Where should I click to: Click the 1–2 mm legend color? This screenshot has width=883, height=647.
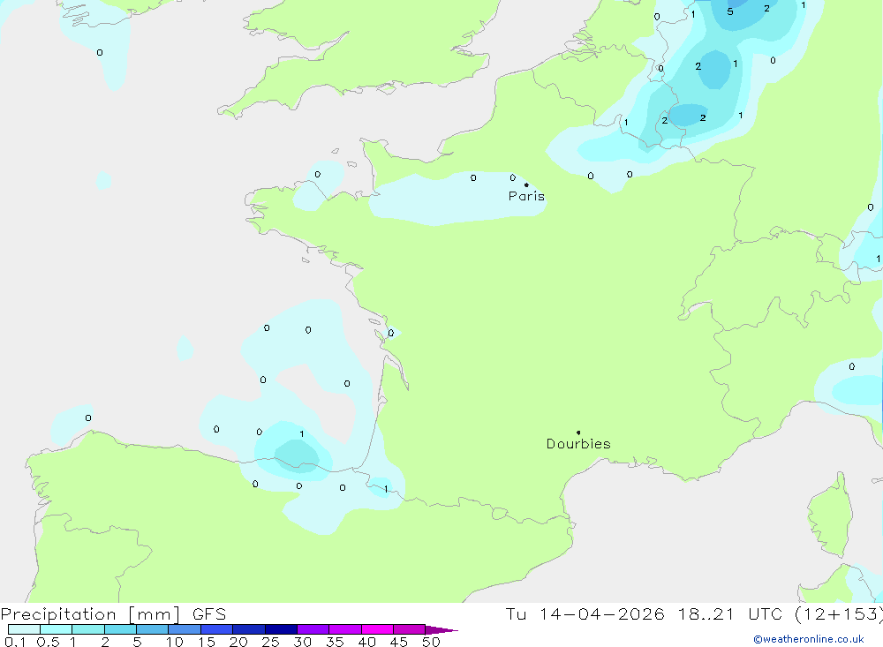point(88,629)
